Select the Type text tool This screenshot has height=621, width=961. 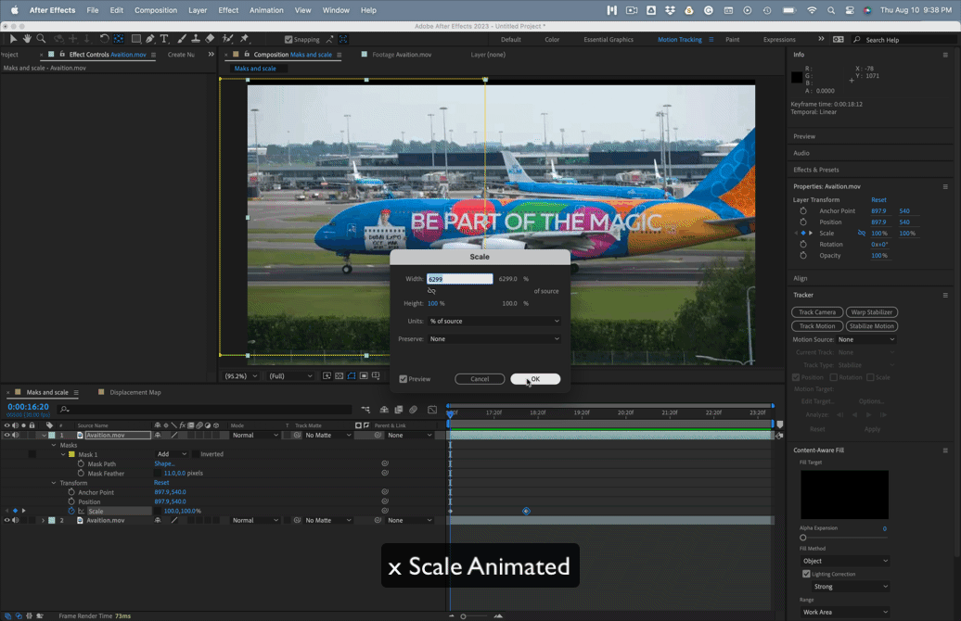(164, 39)
